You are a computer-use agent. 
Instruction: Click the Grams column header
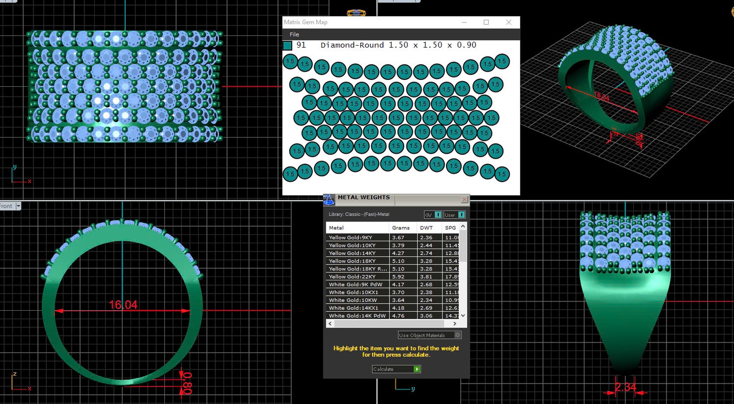[403, 228]
